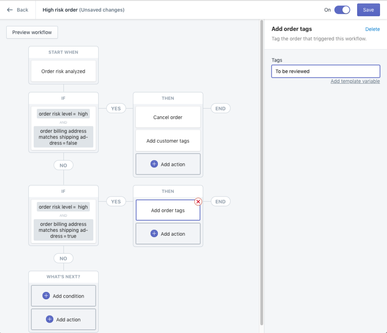This screenshot has width=387, height=333.
Task: Open the Preview workflow view
Action: (32, 32)
